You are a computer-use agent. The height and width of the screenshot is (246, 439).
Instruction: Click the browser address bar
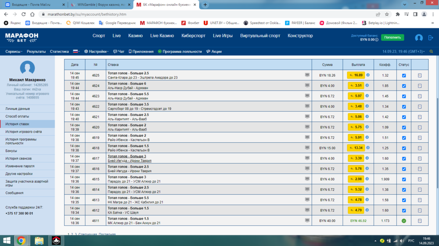(198, 14)
